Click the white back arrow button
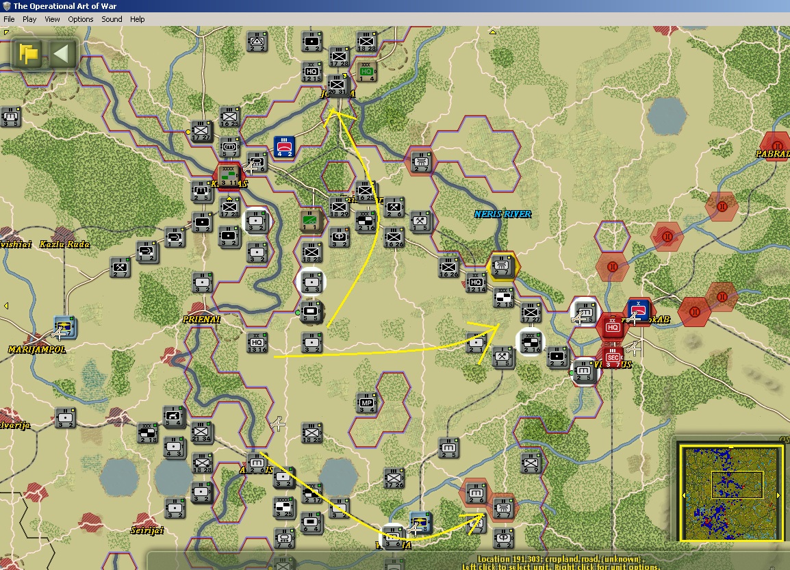The height and width of the screenshot is (570, 790). coord(62,53)
